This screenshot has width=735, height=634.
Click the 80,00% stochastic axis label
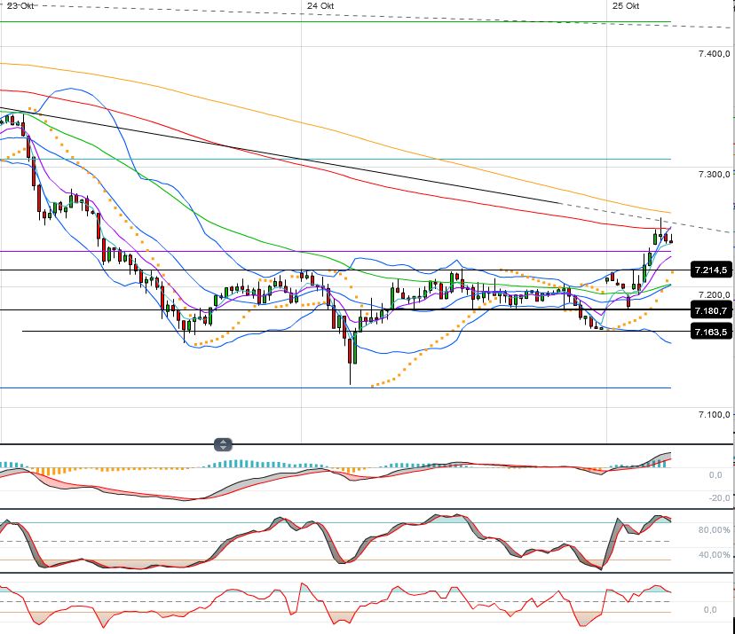click(x=714, y=530)
